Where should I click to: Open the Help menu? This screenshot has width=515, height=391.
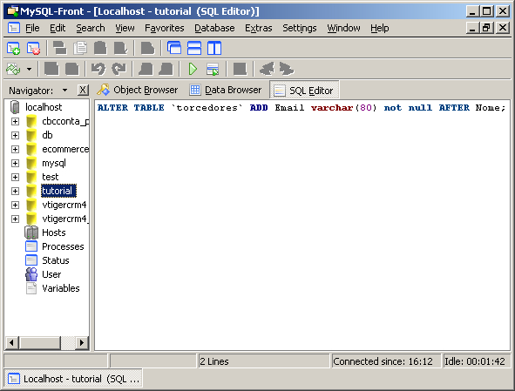(x=380, y=28)
